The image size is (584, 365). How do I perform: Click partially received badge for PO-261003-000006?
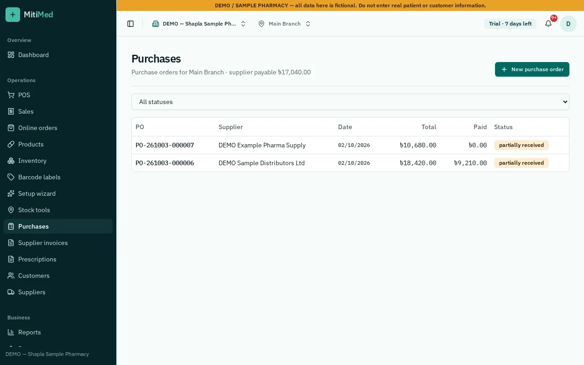521,163
